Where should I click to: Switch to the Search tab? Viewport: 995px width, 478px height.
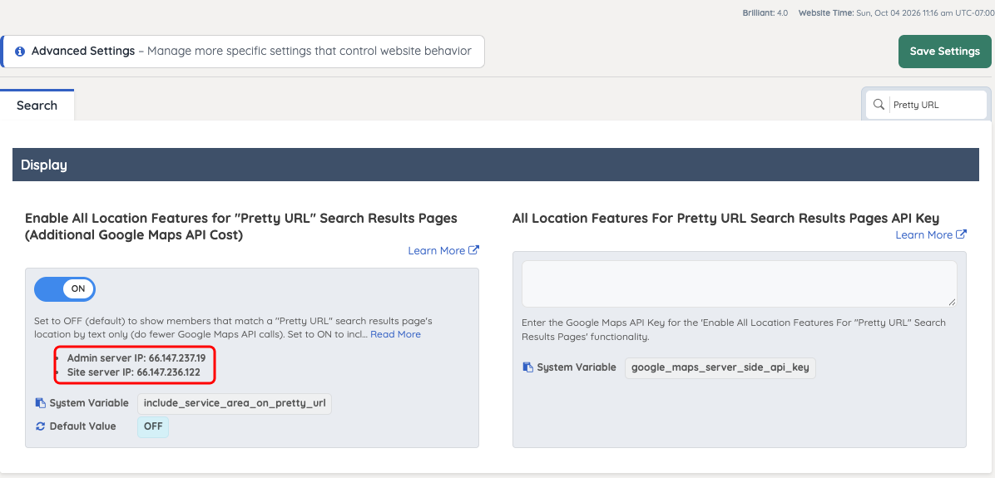pyautogui.click(x=37, y=106)
